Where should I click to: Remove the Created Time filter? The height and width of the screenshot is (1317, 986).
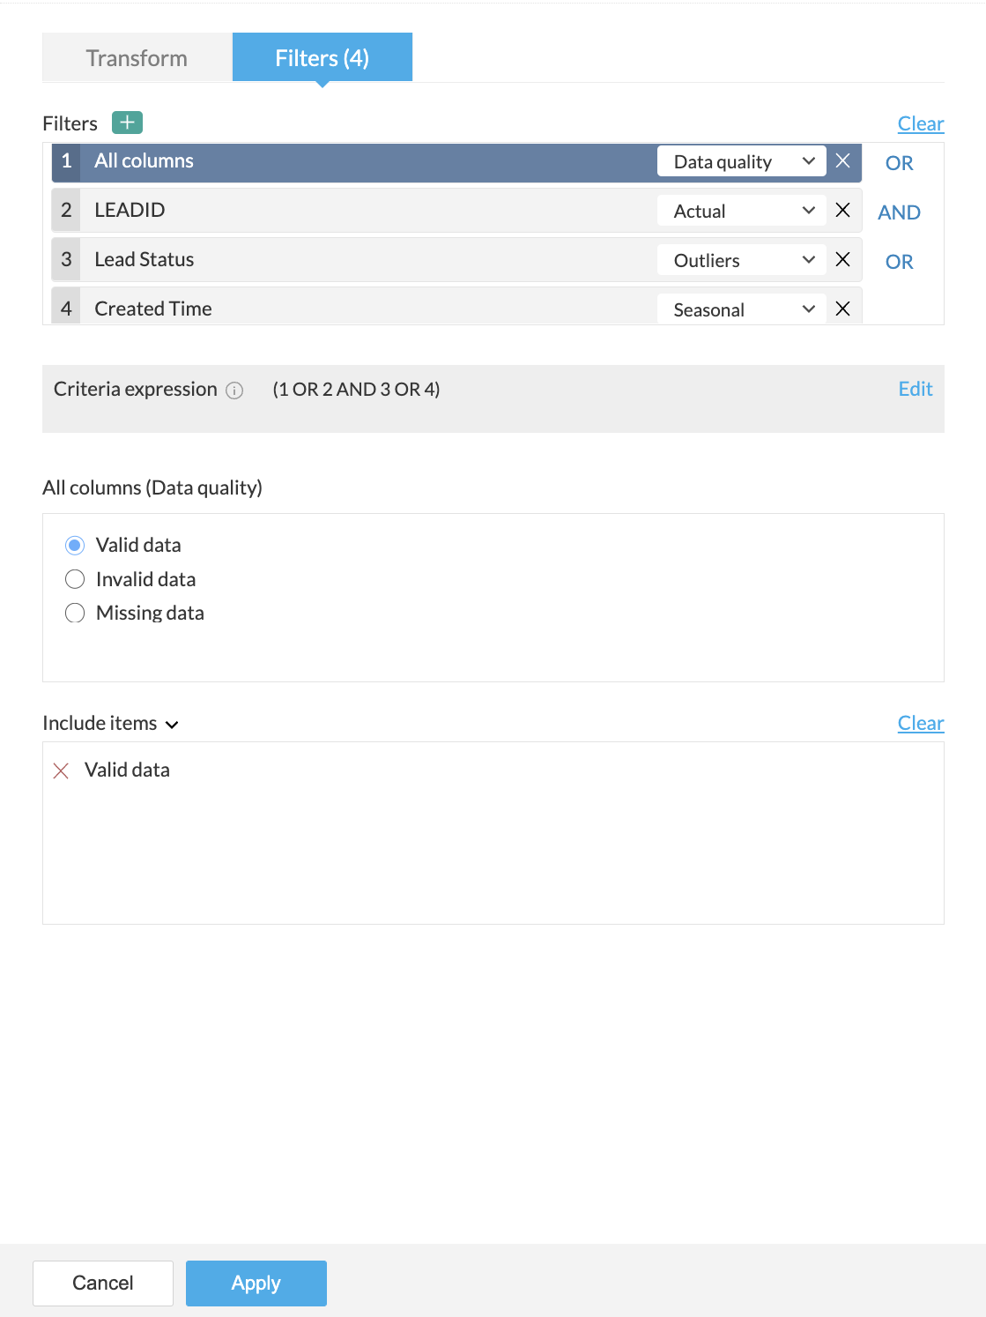(x=842, y=309)
